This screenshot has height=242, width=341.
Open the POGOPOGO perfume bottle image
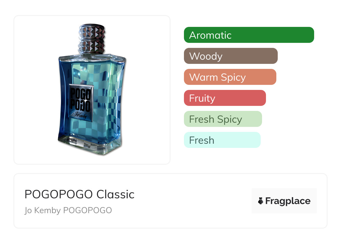92,90
